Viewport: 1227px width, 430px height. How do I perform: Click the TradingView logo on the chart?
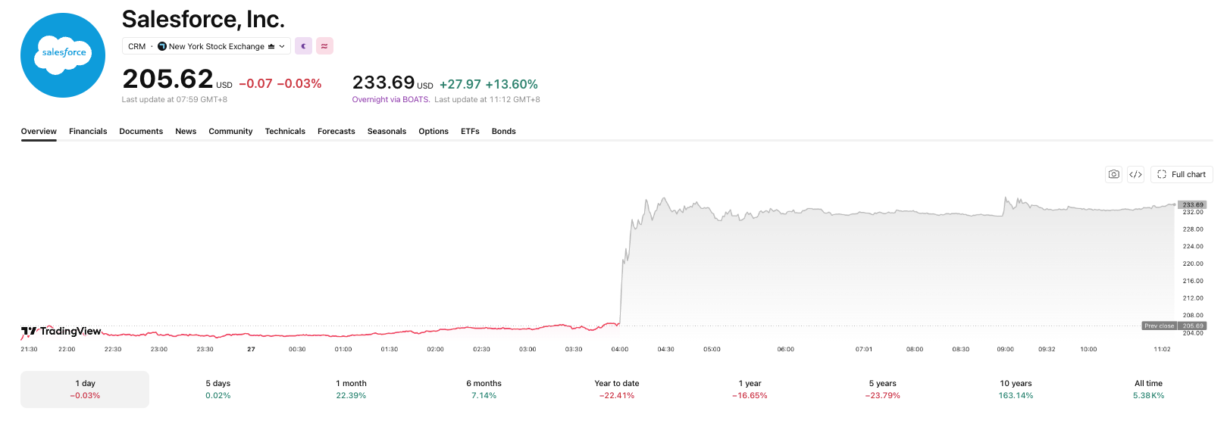point(61,331)
